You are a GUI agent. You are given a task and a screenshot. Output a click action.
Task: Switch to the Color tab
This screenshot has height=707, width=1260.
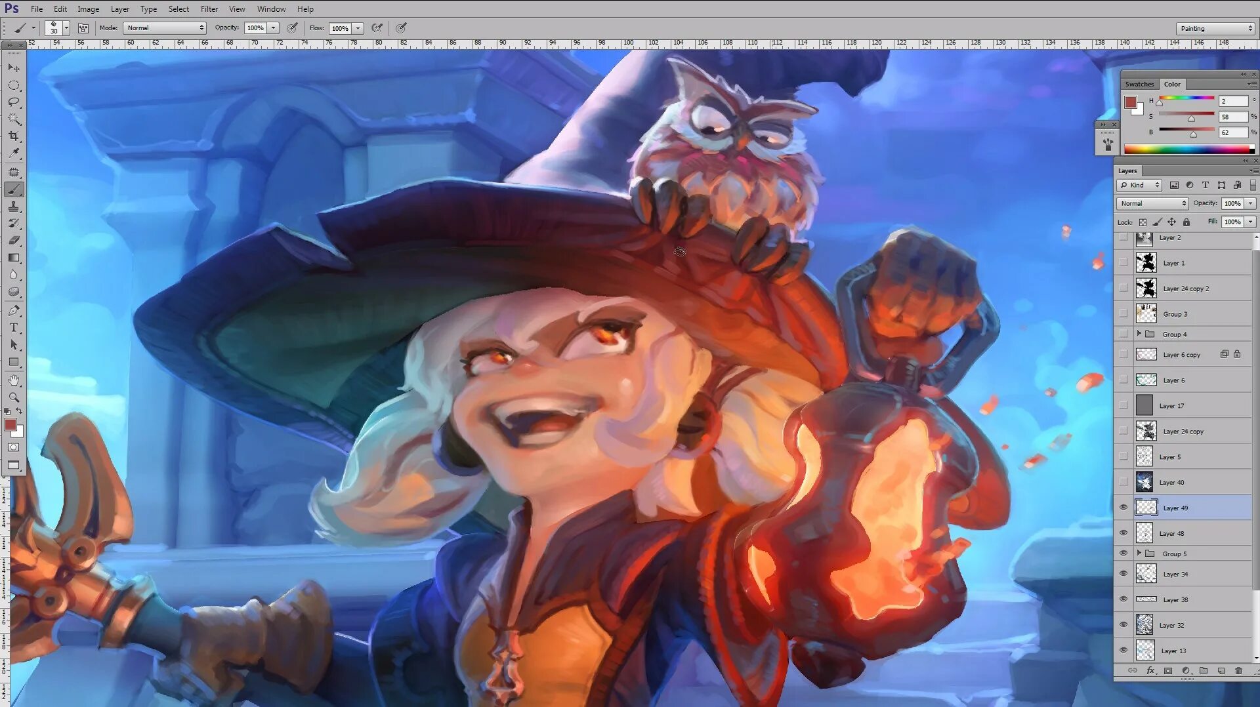pos(1172,84)
